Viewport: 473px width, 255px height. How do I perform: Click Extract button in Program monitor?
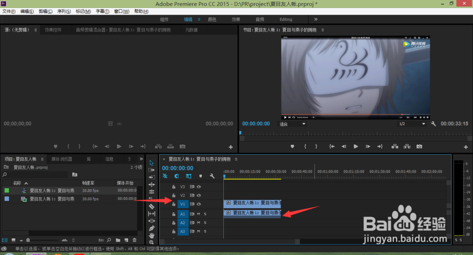tap(407, 146)
